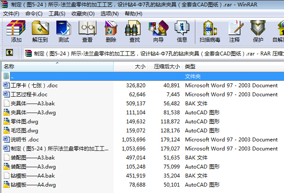Screen dimensions: 284x193
Task: Click packed size value 179,027
Action: pyautogui.click(x=170, y=149)
